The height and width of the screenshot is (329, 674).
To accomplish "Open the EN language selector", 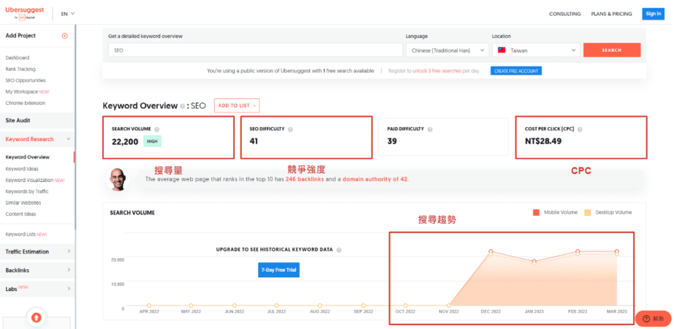I will coord(68,14).
